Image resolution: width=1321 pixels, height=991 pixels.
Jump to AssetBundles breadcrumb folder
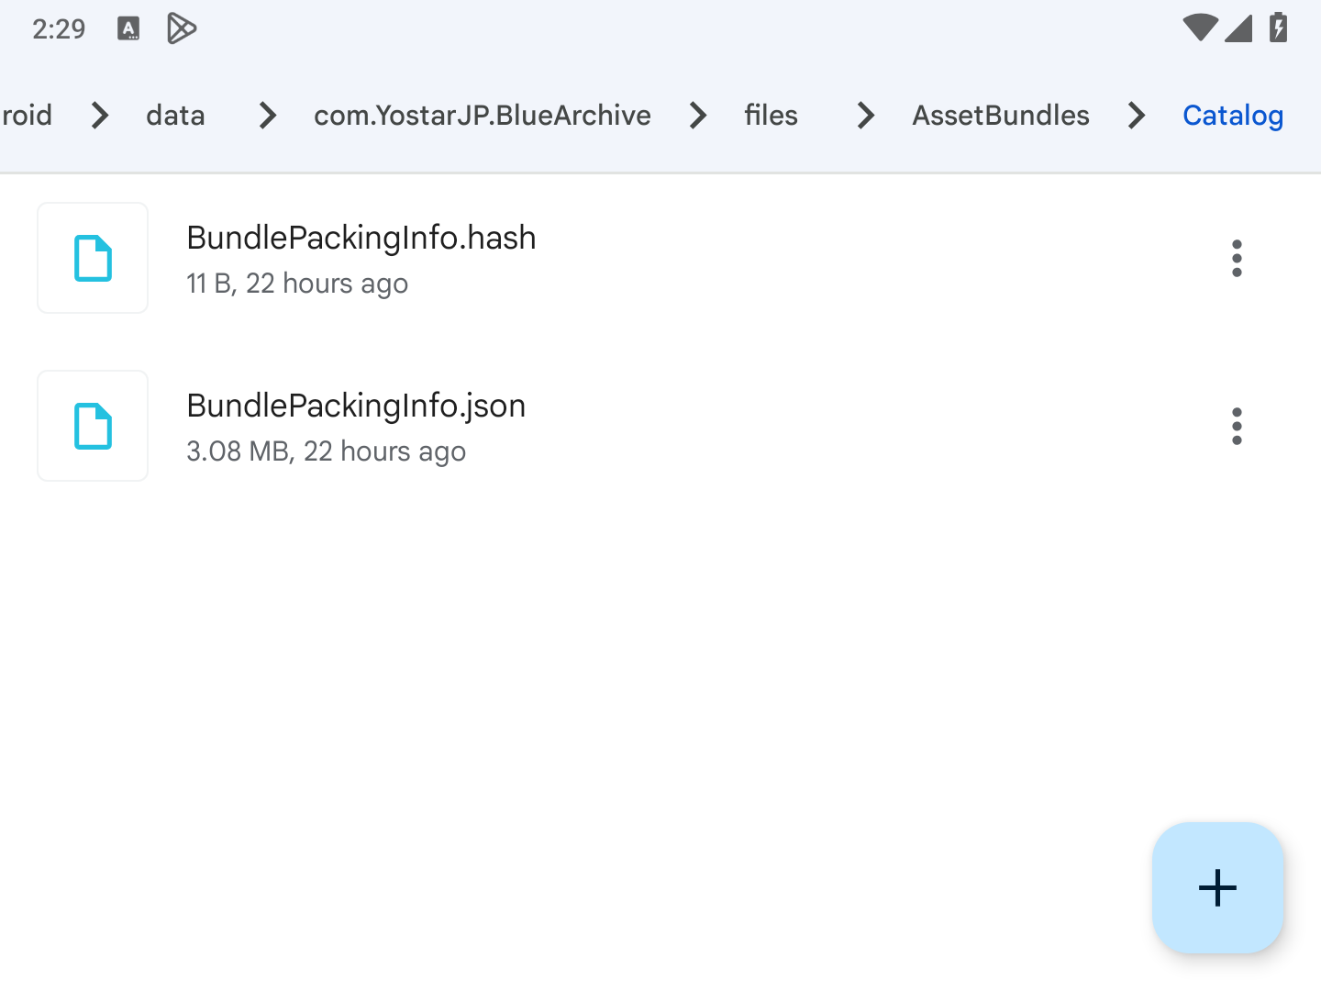click(1001, 116)
